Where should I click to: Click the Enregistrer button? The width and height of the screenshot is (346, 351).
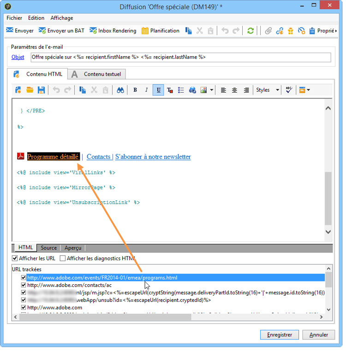(280, 335)
